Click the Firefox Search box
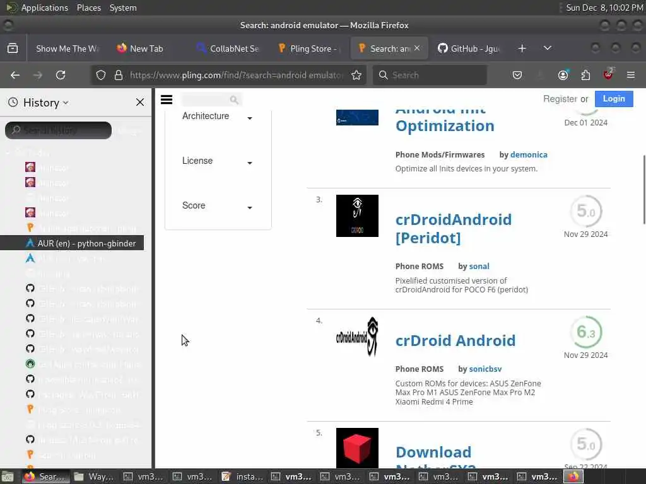 pyautogui.click(x=430, y=75)
